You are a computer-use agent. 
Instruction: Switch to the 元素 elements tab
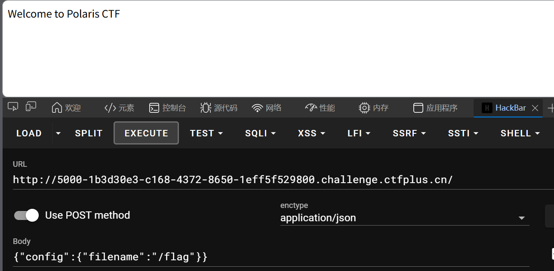(x=120, y=108)
